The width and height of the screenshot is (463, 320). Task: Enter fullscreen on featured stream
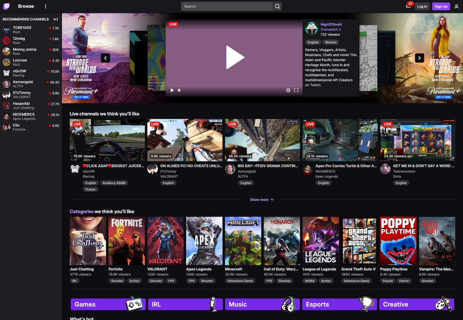[296, 90]
